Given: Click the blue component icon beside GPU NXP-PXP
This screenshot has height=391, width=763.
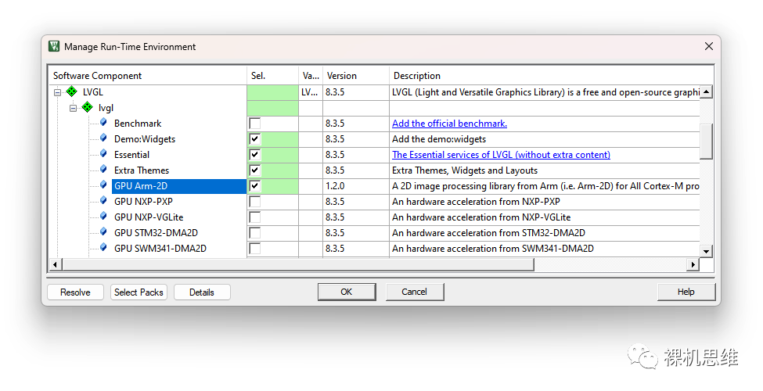Looking at the screenshot, I should (x=103, y=200).
